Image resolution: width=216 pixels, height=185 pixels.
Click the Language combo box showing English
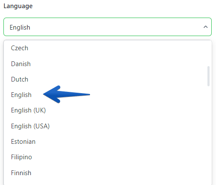[108, 27]
